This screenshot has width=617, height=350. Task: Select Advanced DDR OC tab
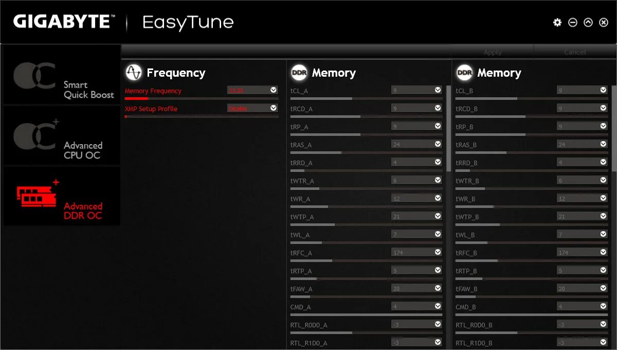pyautogui.click(x=62, y=196)
